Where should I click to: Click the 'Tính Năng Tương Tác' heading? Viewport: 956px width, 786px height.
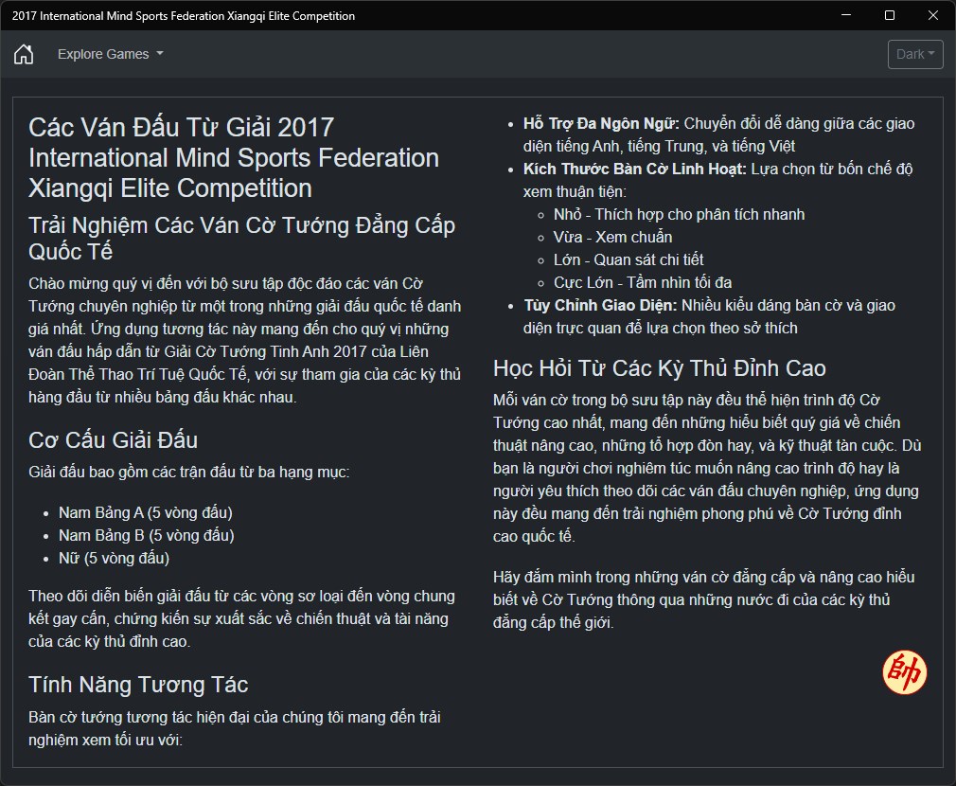[138, 685]
